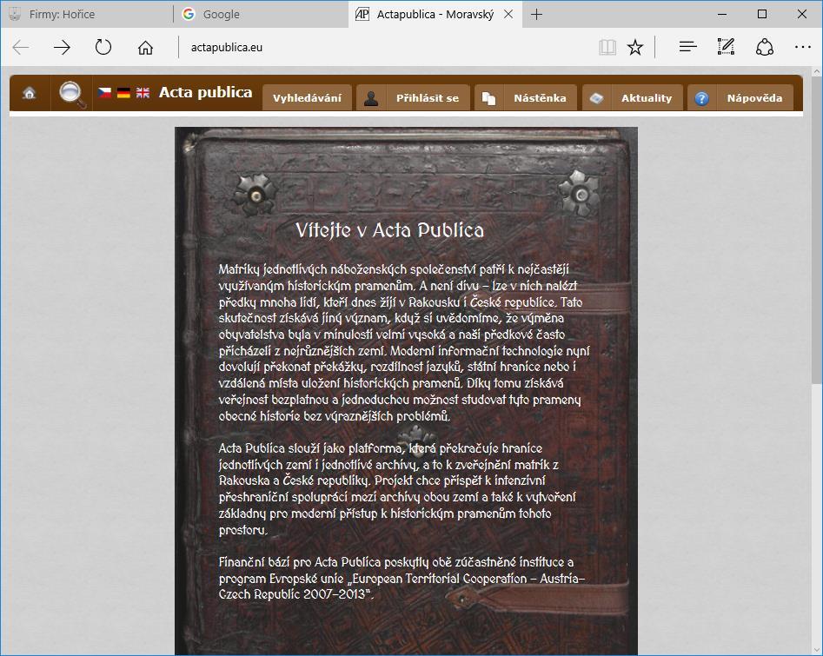Open the browser Hub icon
Viewport: 823px width, 656px height.
click(687, 47)
